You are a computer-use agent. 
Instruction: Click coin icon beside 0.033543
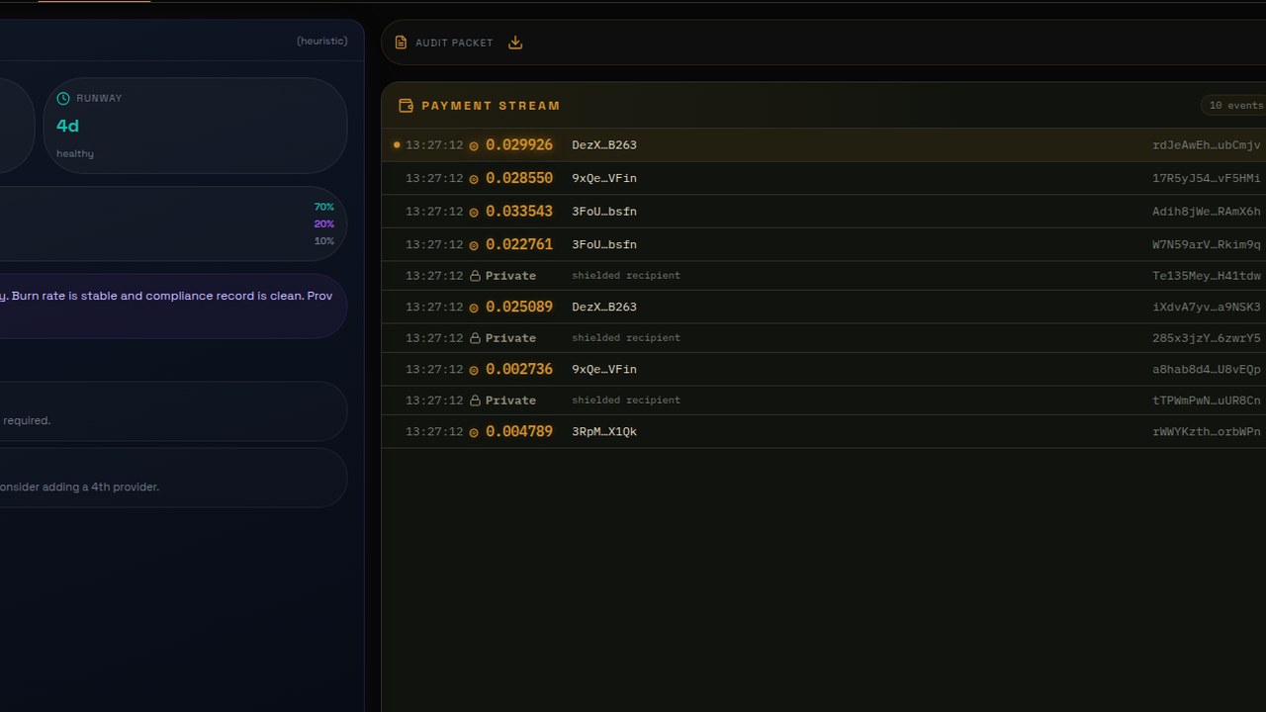pos(474,212)
